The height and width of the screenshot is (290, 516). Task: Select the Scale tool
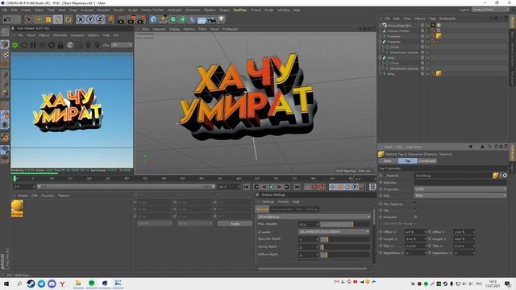point(48,19)
